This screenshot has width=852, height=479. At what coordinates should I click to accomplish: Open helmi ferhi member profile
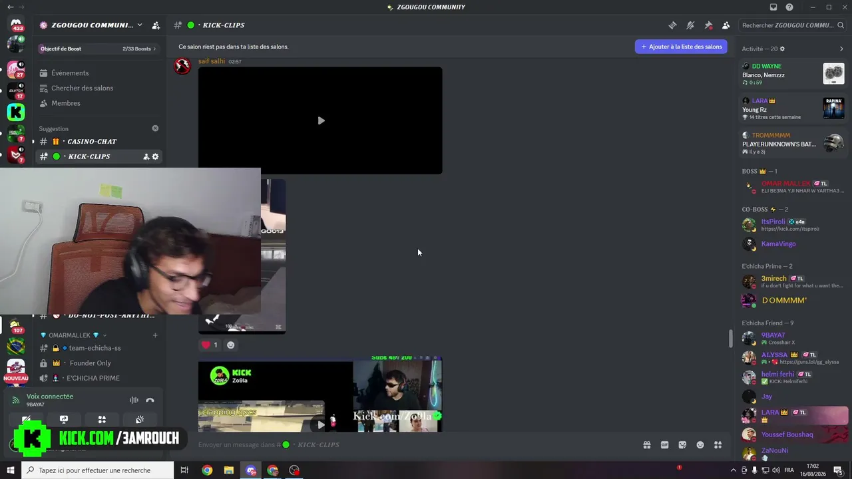[793, 377]
